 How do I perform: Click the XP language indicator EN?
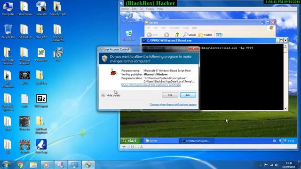point(274,141)
